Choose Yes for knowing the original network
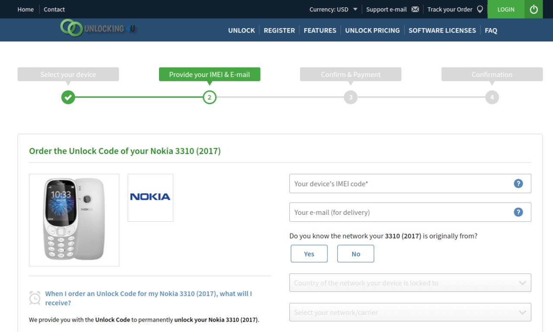553x332 pixels. 309,254
